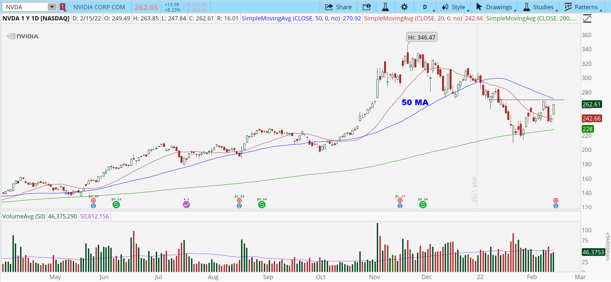Click the earnings phone icon under $1.17

[400, 200]
